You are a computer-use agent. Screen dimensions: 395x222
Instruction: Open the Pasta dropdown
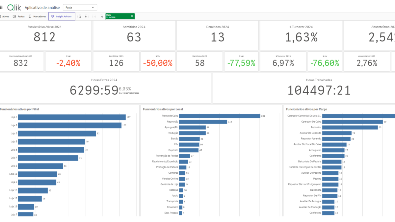(80, 7)
